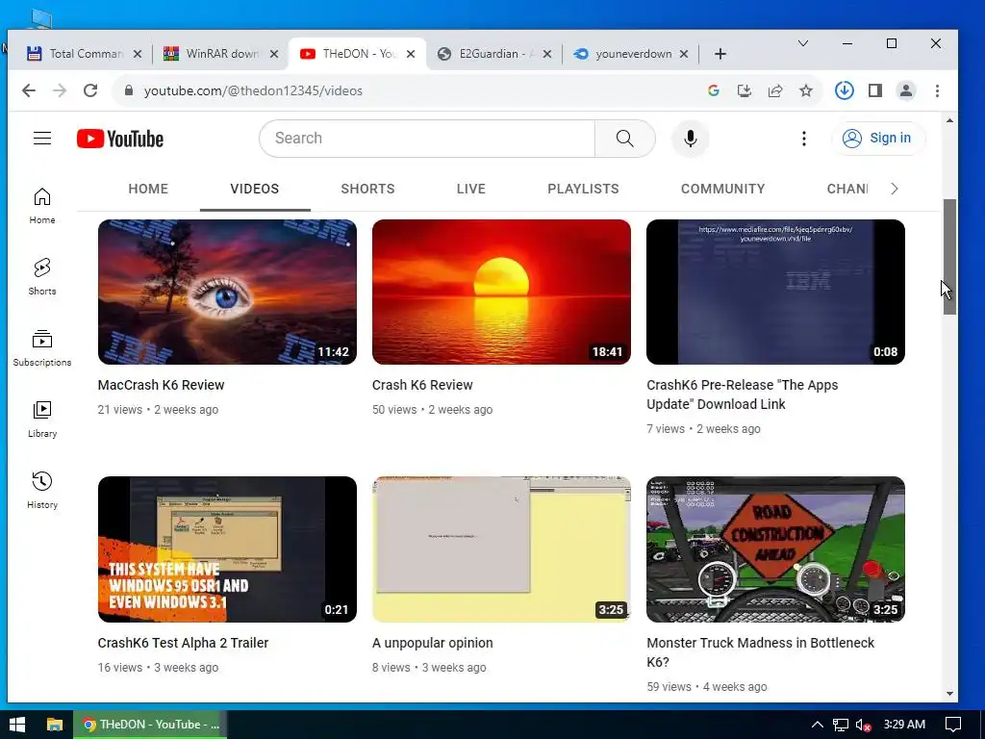Open channel COMMUNITY tab
The width and height of the screenshot is (985, 739).
722,189
